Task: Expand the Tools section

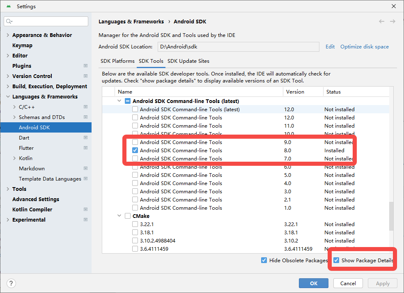Action: (8, 189)
